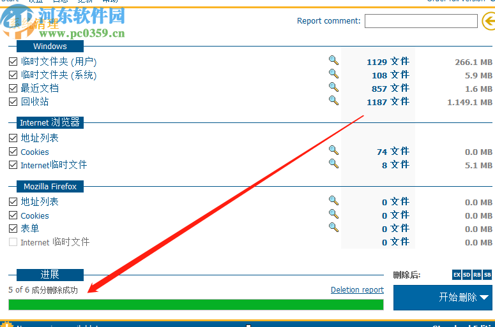Click the '857 文件' count
495x327 pixels.
390,89
